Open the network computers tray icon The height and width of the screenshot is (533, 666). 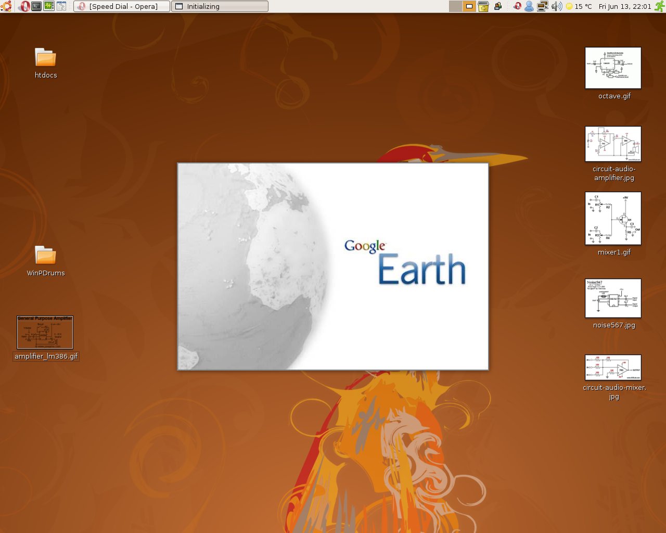542,7
